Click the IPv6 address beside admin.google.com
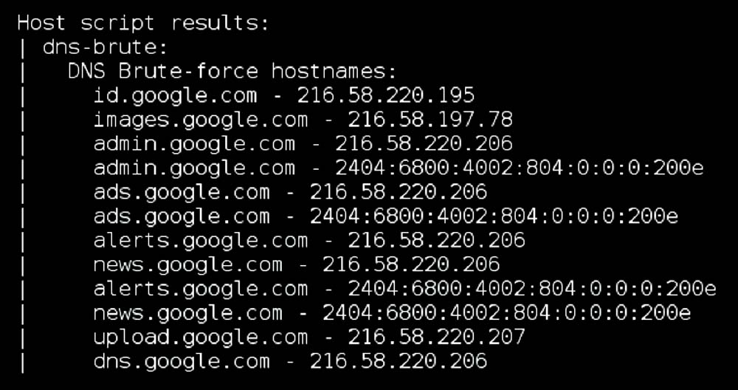 [x=519, y=168]
